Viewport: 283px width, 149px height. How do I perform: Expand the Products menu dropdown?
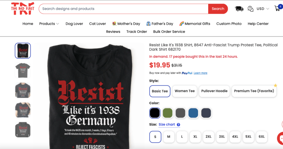[49, 23]
